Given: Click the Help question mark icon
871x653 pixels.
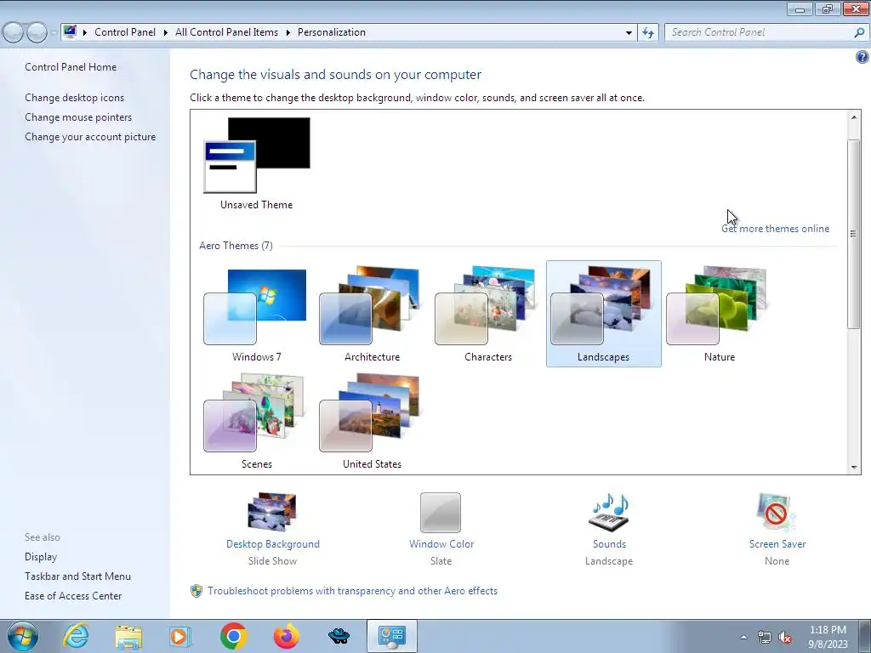Looking at the screenshot, I should [x=862, y=57].
